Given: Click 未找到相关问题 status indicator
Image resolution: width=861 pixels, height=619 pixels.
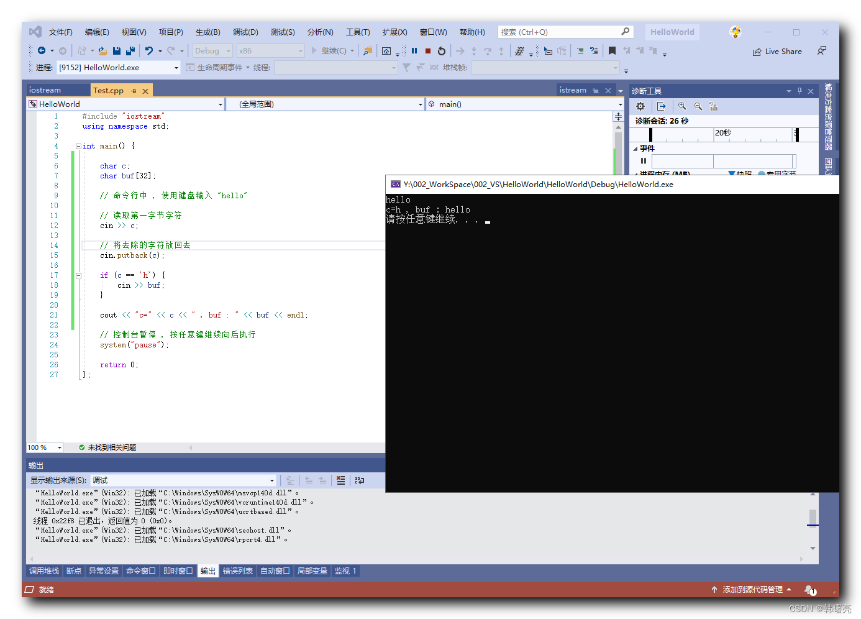Looking at the screenshot, I should click(x=107, y=447).
